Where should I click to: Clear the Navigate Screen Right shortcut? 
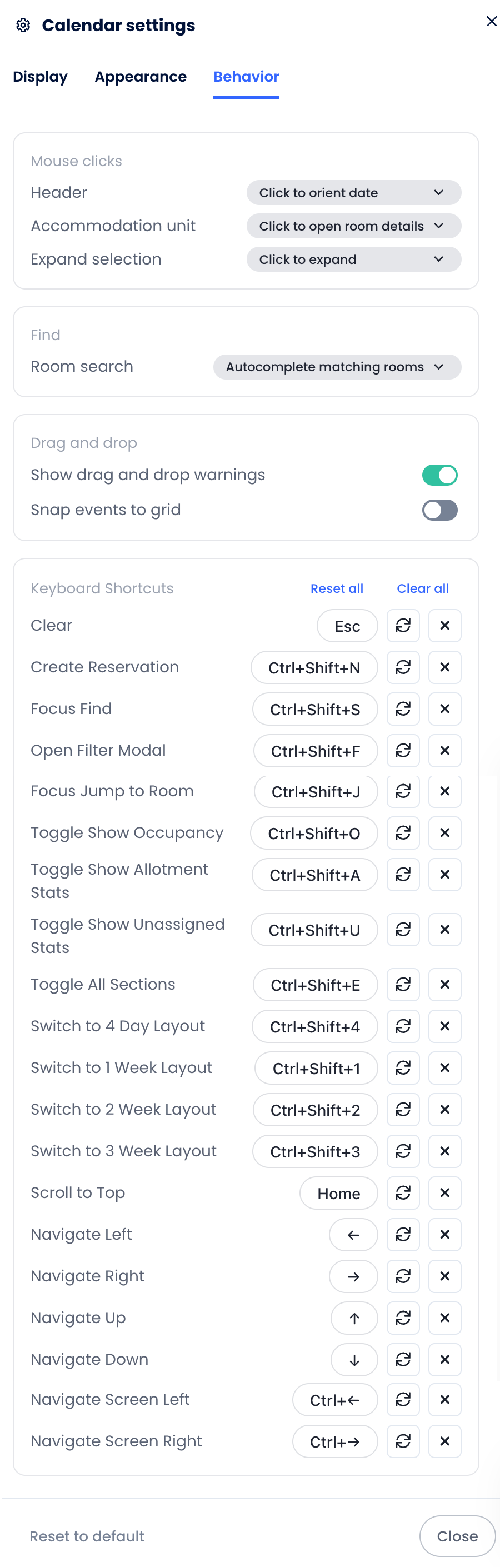[x=444, y=1441]
